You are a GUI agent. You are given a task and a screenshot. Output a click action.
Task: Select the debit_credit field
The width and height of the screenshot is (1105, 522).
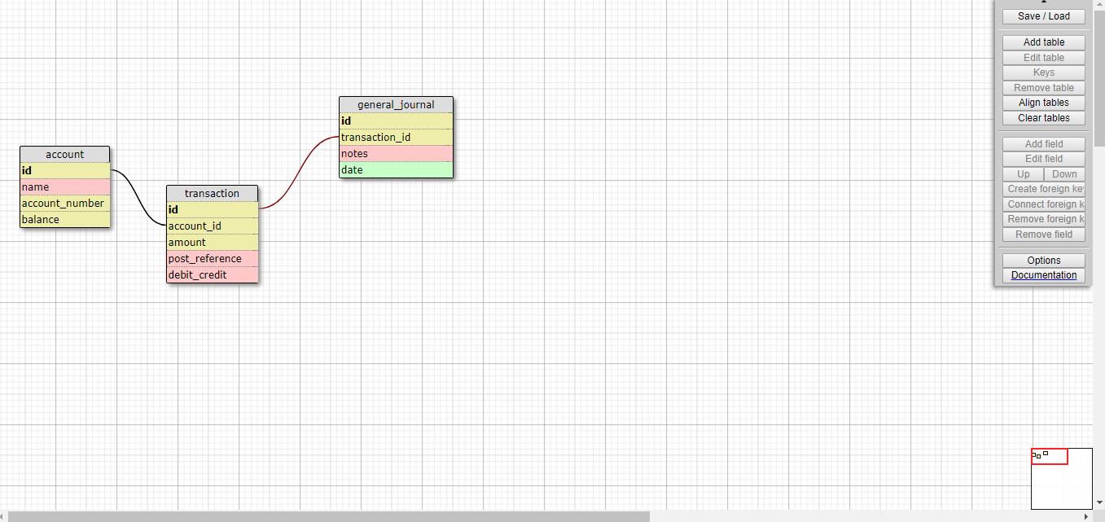212,275
